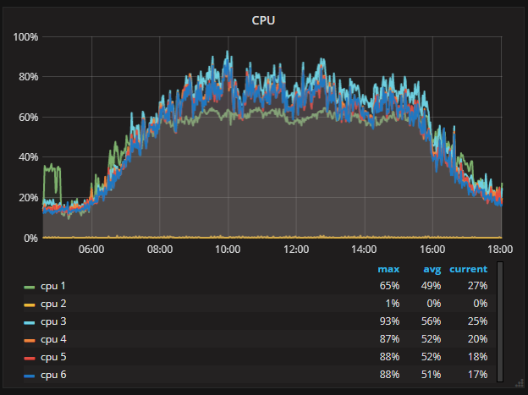
Task: Click the blue cpu 6 color swatch
Action: 30,375
